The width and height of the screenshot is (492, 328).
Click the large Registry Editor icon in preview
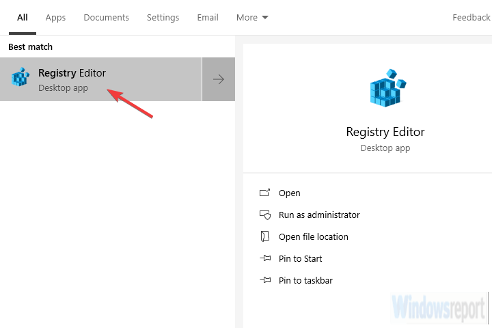pyautogui.click(x=388, y=88)
